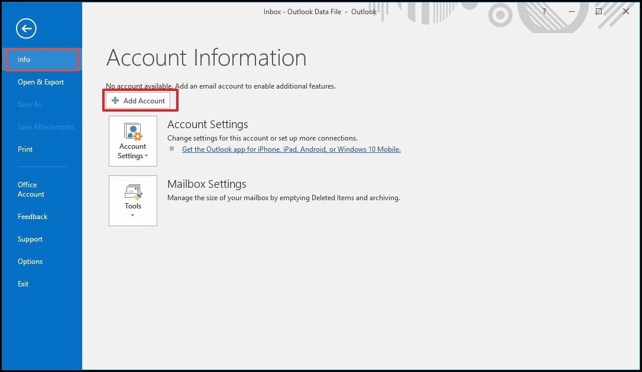Expand the Tools dropdown arrow
This screenshot has height=372, width=642.
[x=132, y=216]
